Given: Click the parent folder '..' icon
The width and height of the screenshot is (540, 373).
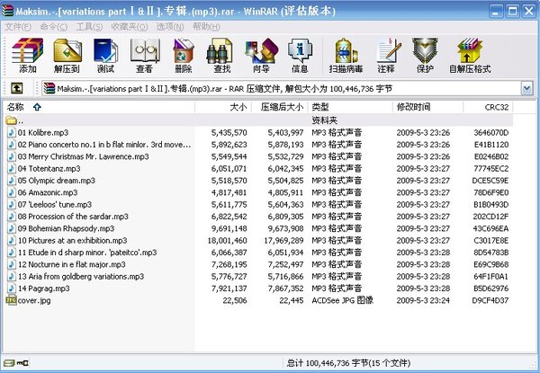Looking at the screenshot, I should tap(11, 120).
